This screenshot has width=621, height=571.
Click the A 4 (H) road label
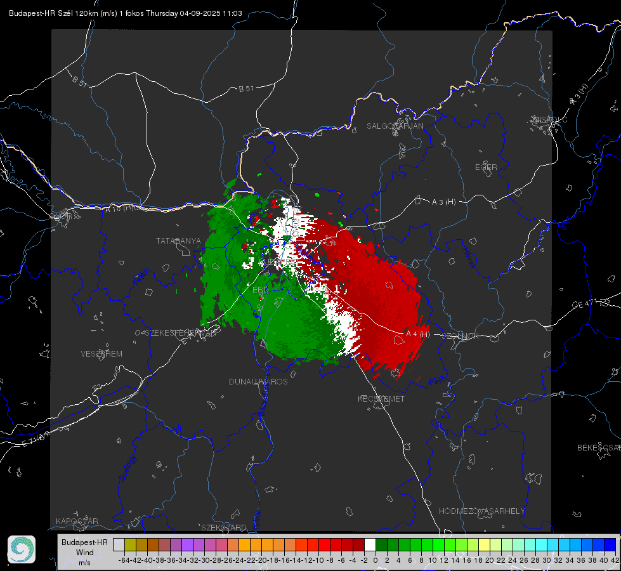418,334
